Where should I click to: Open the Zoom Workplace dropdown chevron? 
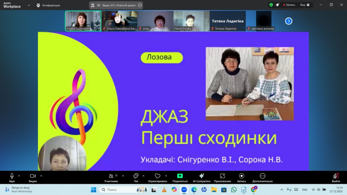[x=29, y=5]
